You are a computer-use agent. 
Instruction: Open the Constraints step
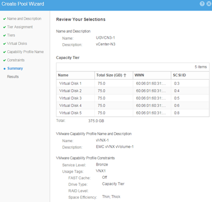click(15, 60)
